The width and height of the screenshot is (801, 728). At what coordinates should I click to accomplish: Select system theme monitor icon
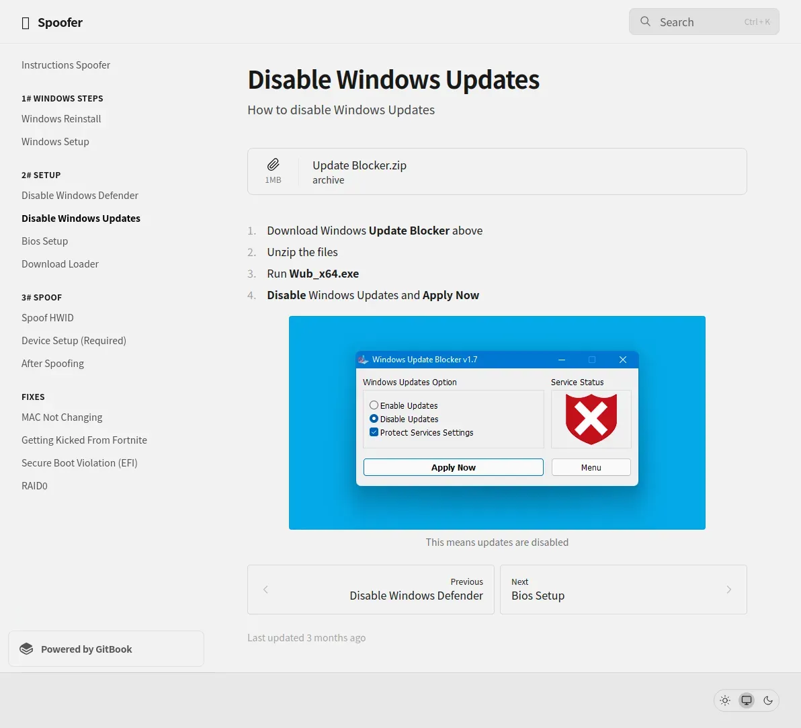click(747, 700)
